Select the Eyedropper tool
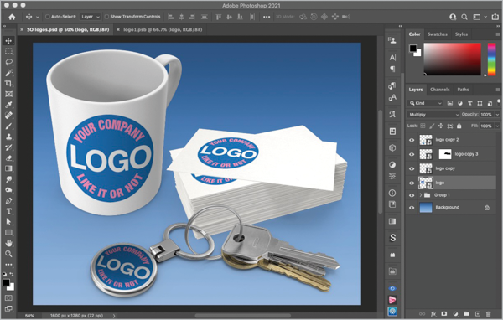This screenshot has width=503, height=320. [8, 105]
